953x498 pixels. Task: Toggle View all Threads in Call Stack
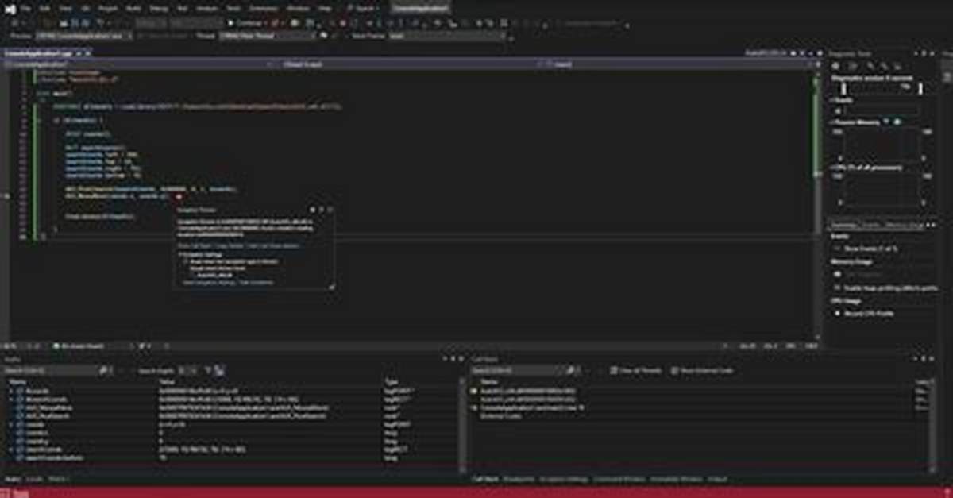tap(635, 370)
